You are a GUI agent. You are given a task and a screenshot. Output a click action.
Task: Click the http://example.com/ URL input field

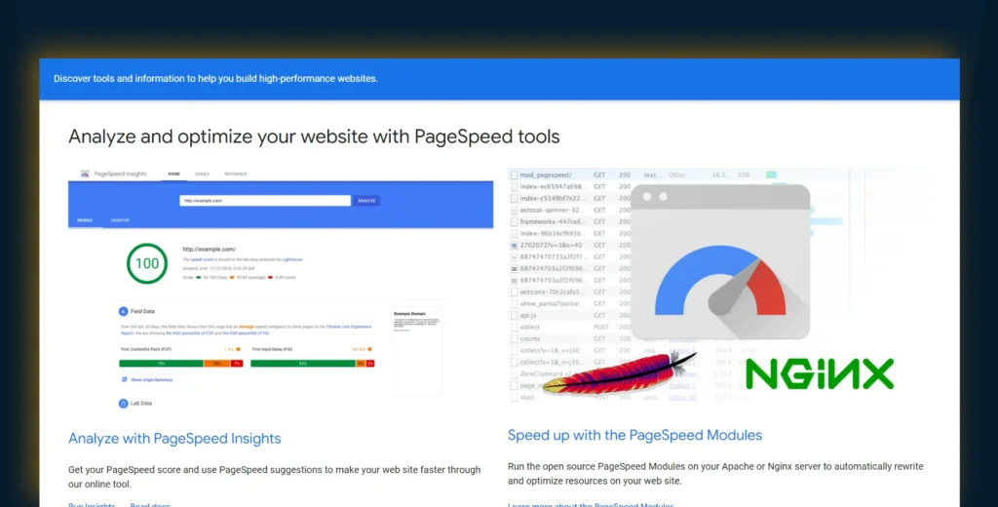(265, 201)
